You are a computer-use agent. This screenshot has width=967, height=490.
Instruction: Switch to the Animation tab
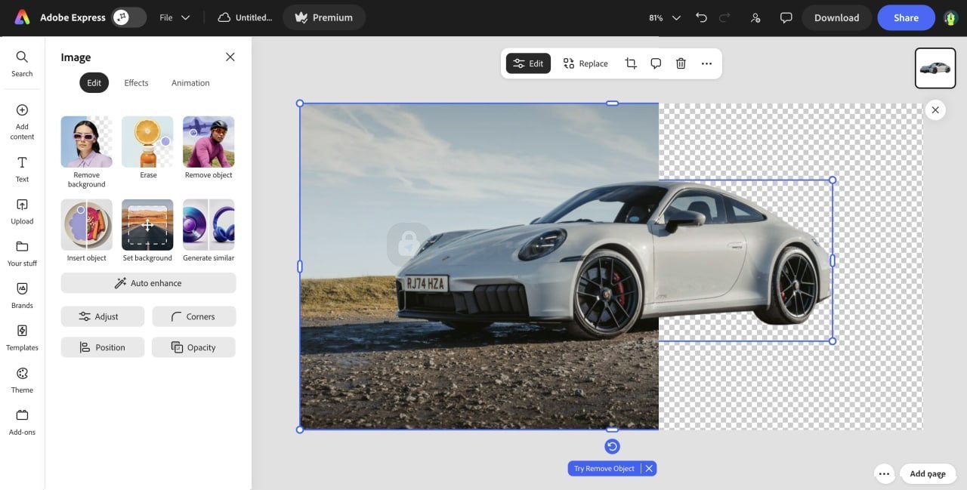point(190,83)
